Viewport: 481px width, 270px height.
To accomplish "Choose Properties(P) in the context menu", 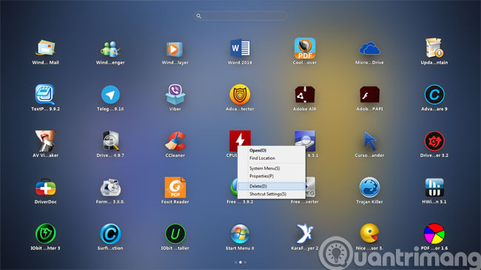I will [272, 176].
